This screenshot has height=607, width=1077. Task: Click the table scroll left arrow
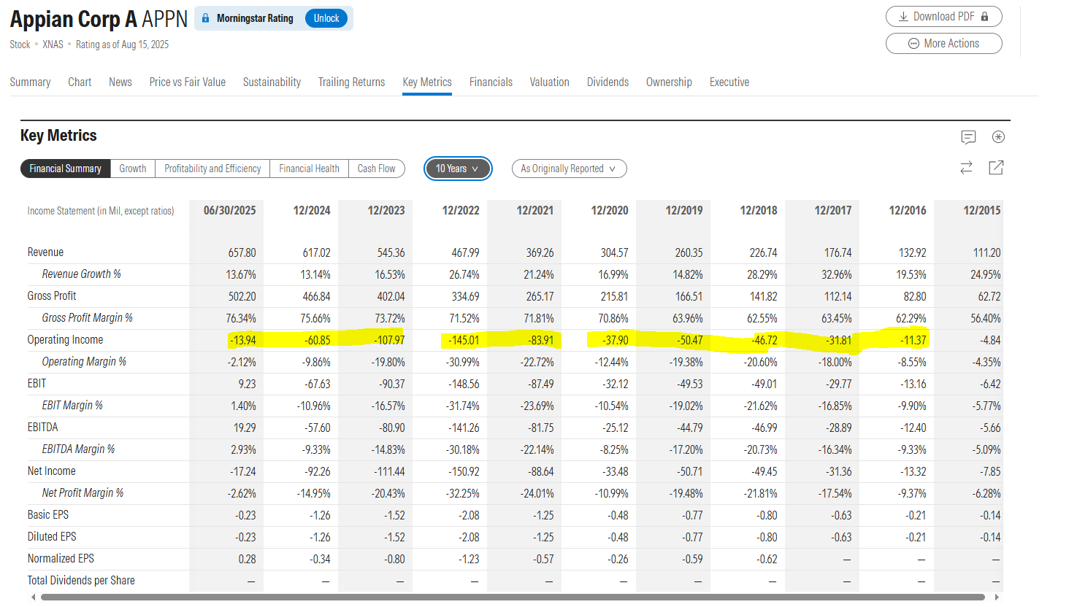point(33,597)
